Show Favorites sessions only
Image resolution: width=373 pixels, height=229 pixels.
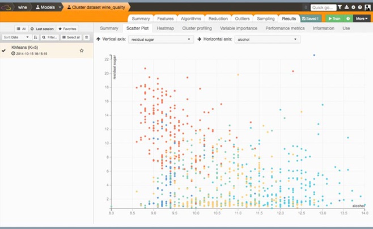pos(67,28)
